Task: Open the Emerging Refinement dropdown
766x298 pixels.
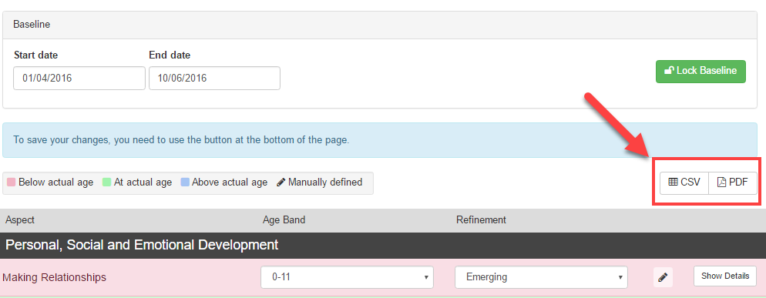Action: [541, 277]
